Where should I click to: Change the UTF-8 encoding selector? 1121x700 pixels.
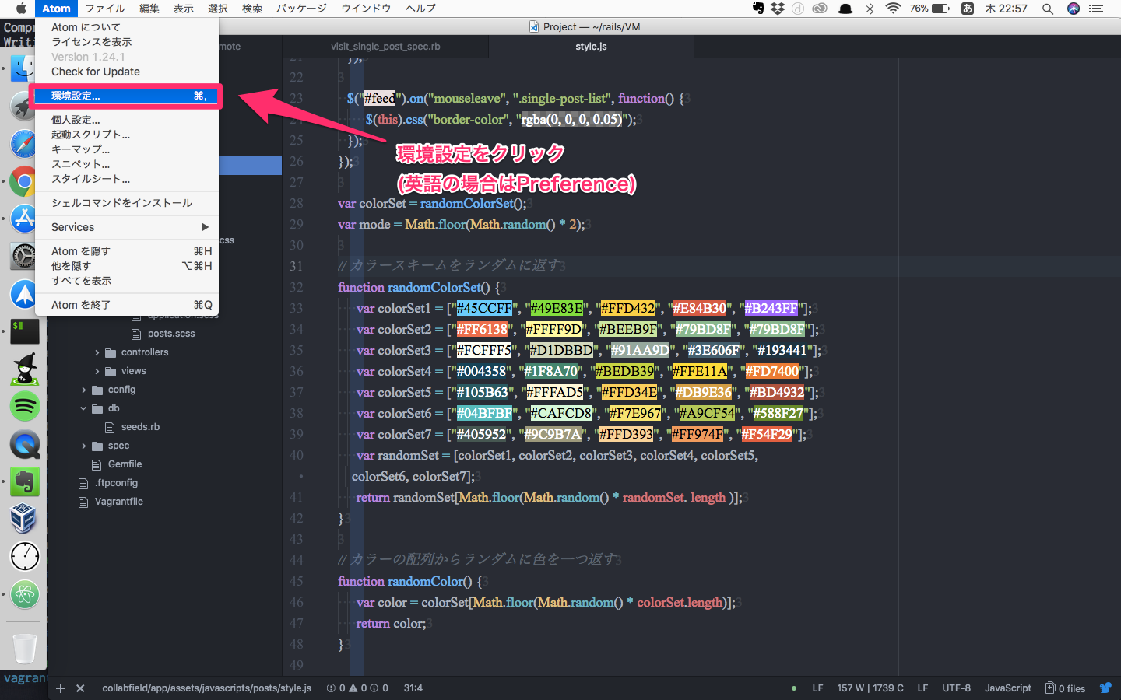956,688
